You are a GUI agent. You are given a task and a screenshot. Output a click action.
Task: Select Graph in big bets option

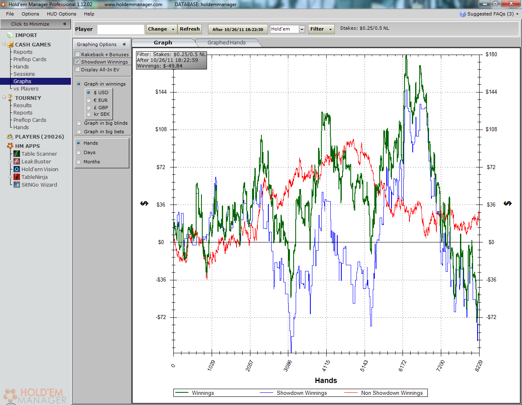(x=79, y=132)
